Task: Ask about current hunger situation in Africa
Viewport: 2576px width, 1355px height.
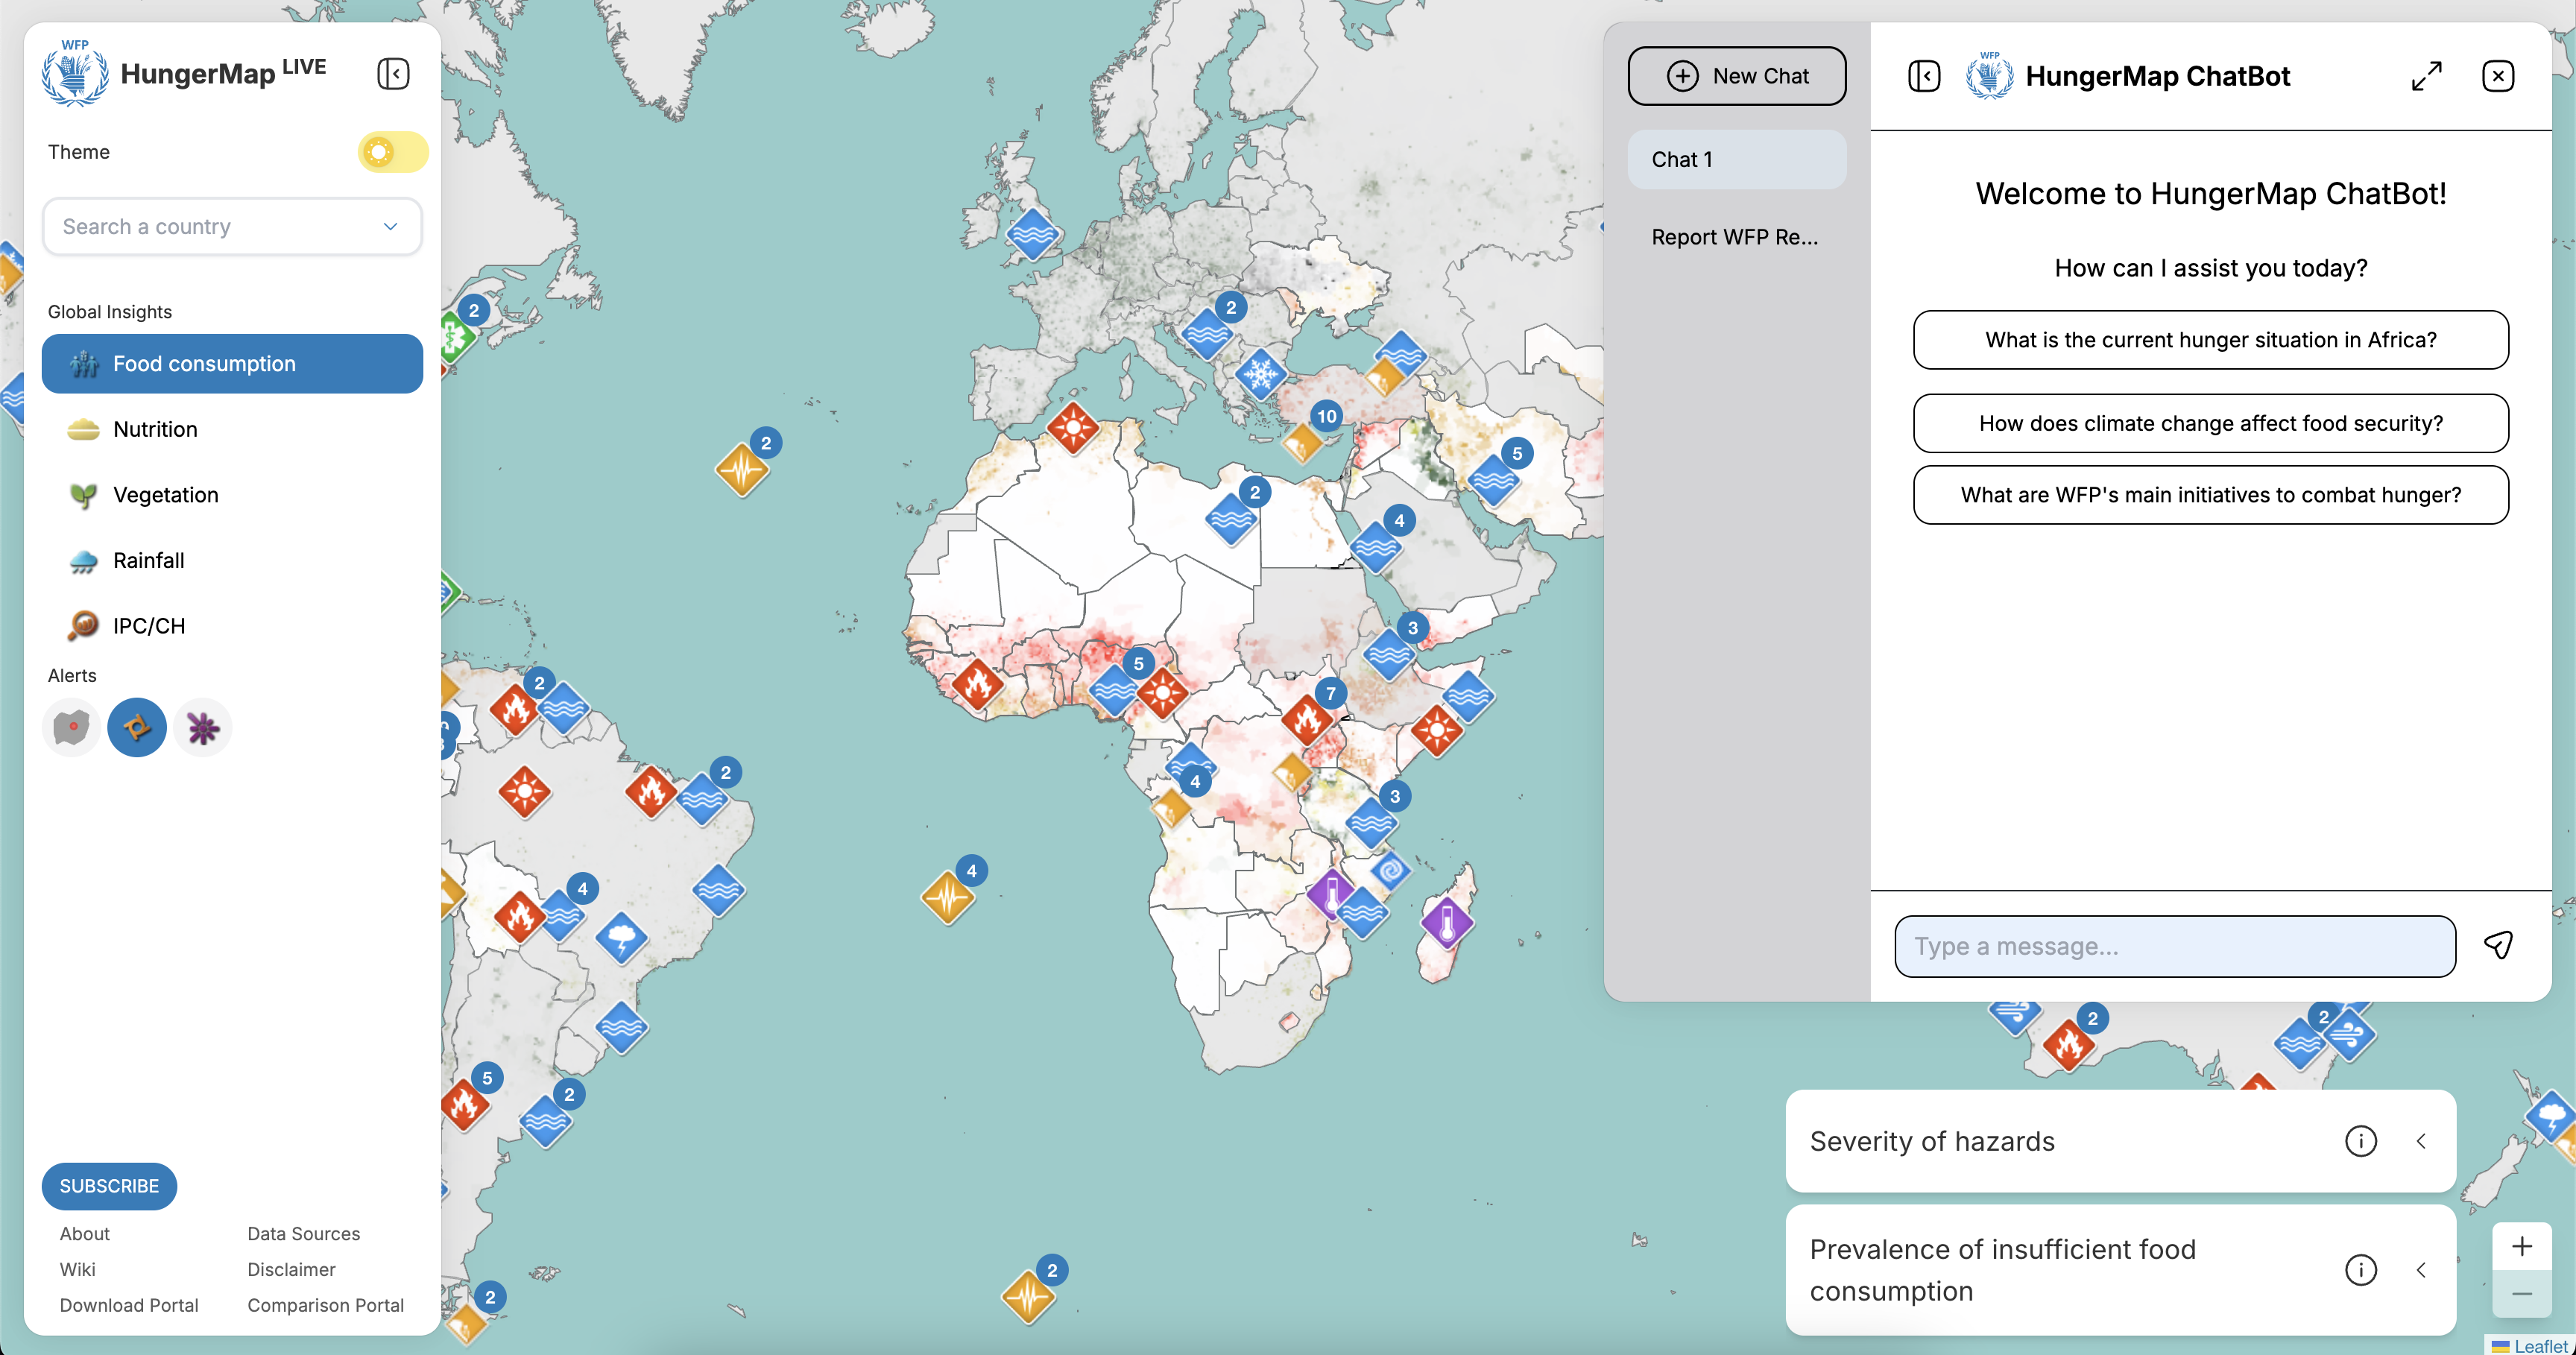Action: coord(2211,340)
